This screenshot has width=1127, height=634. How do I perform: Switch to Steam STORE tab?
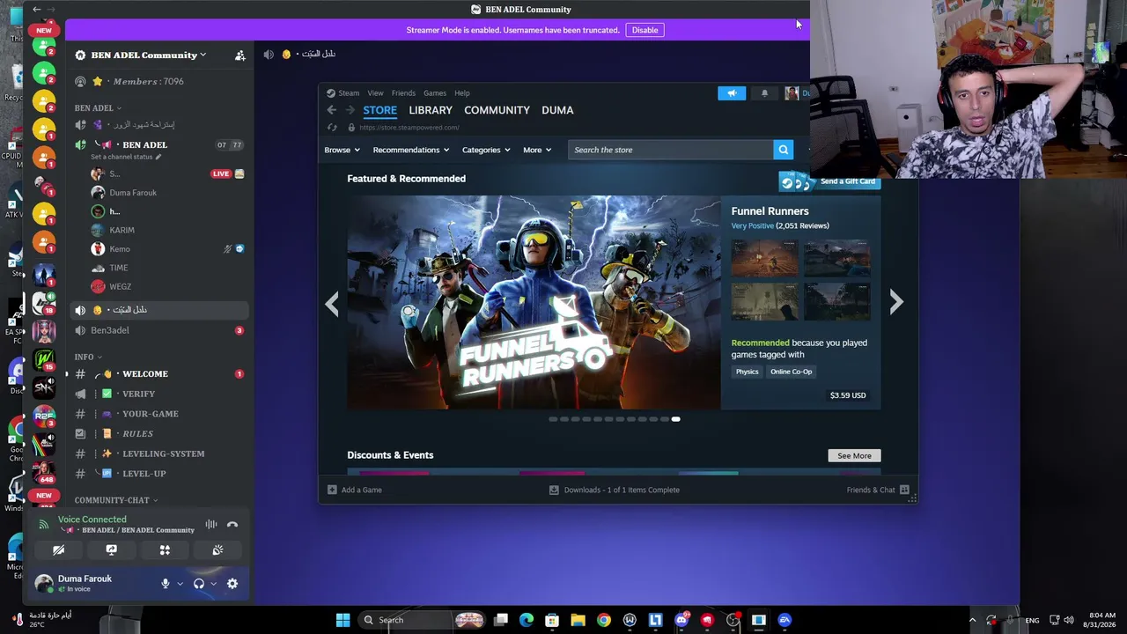click(x=380, y=110)
